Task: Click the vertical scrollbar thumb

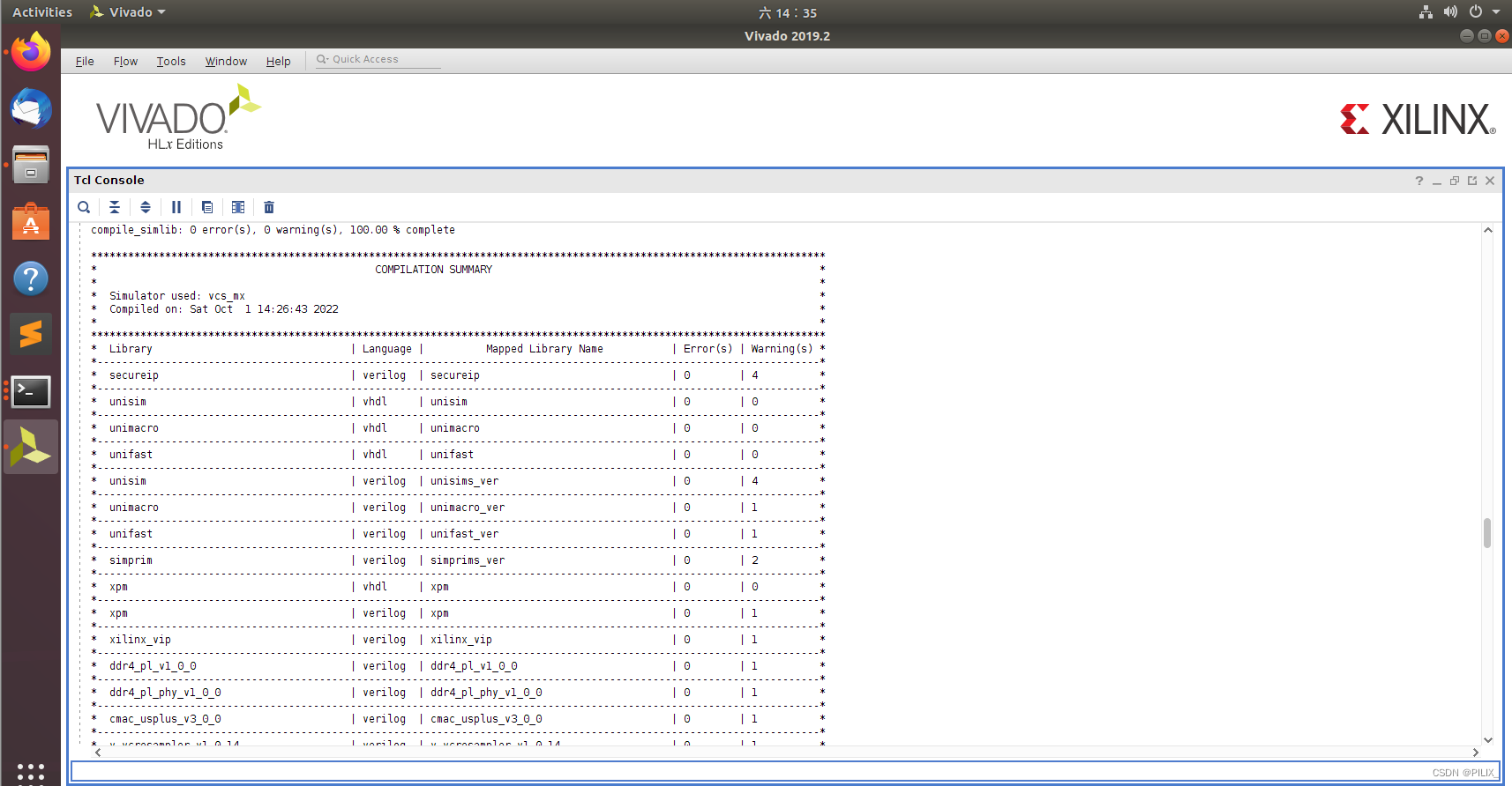Action: [x=1487, y=533]
